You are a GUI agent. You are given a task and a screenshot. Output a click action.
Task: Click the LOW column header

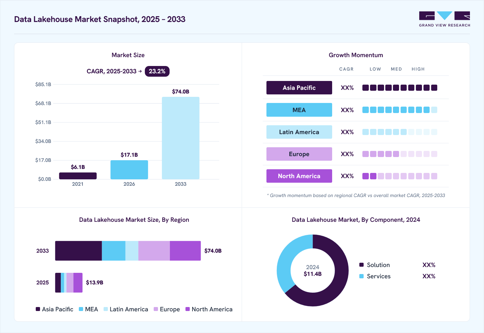[375, 69]
